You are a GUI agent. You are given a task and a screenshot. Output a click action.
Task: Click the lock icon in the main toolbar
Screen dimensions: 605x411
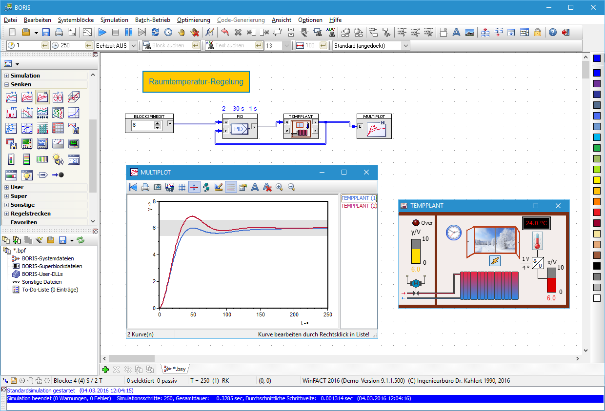(537, 32)
